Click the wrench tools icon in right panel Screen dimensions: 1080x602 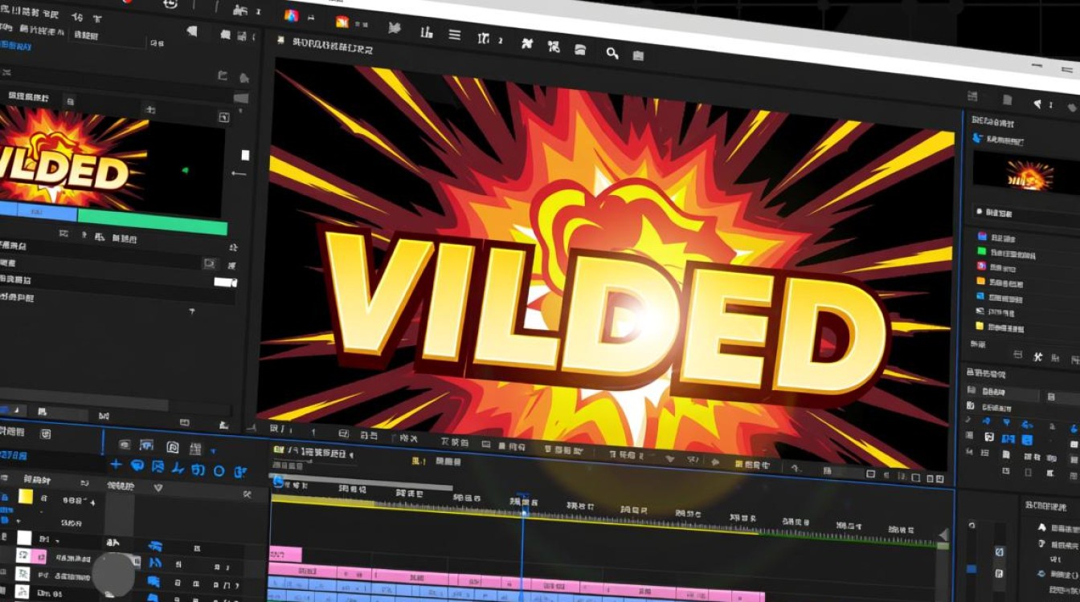[x=1038, y=357]
